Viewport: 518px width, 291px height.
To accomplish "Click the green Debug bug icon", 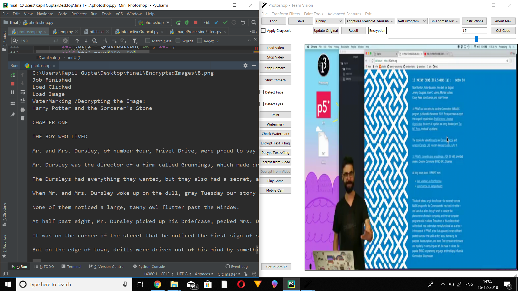I will point(187,23).
